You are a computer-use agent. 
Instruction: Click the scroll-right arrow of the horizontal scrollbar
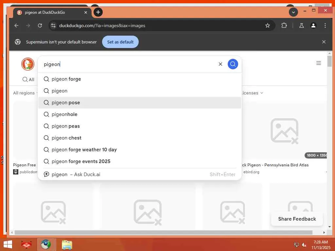coord(324,232)
